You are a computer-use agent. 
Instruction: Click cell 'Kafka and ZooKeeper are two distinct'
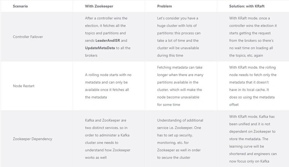tap(109, 139)
